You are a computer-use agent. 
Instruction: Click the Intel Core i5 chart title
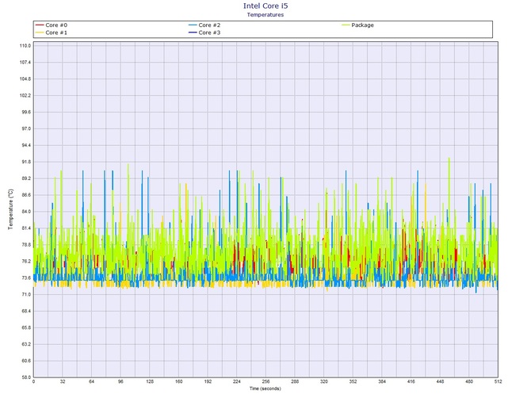pyautogui.click(x=265, y=6)
